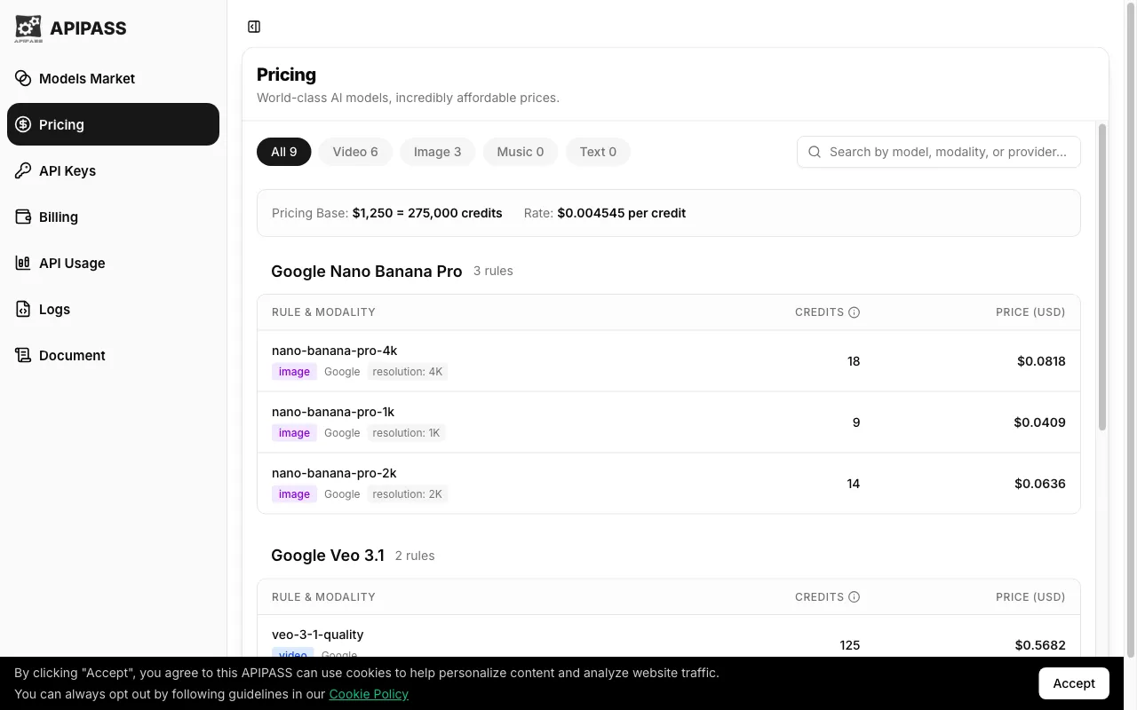Open the Cookie Policy link
The image size is (1137, 710).
coord(369,694)
